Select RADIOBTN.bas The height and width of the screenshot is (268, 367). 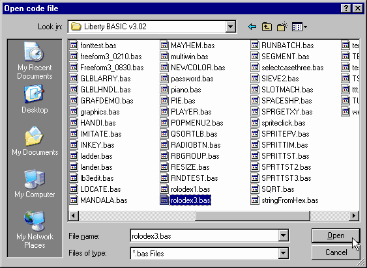tap(196, 145)
